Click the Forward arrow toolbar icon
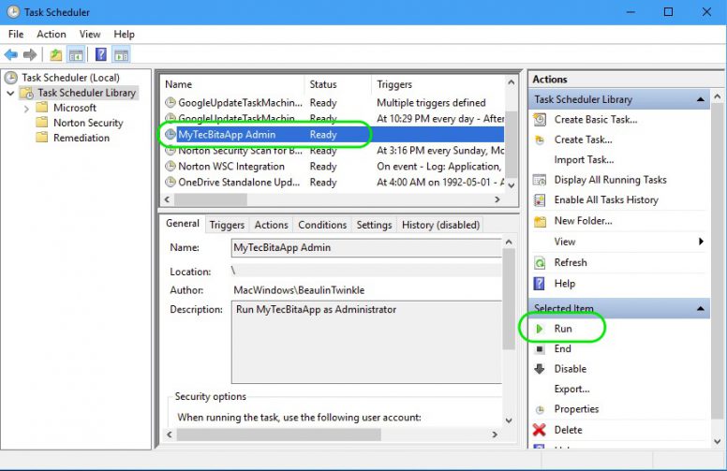This screenshot has width=727, height=471. 30,54
